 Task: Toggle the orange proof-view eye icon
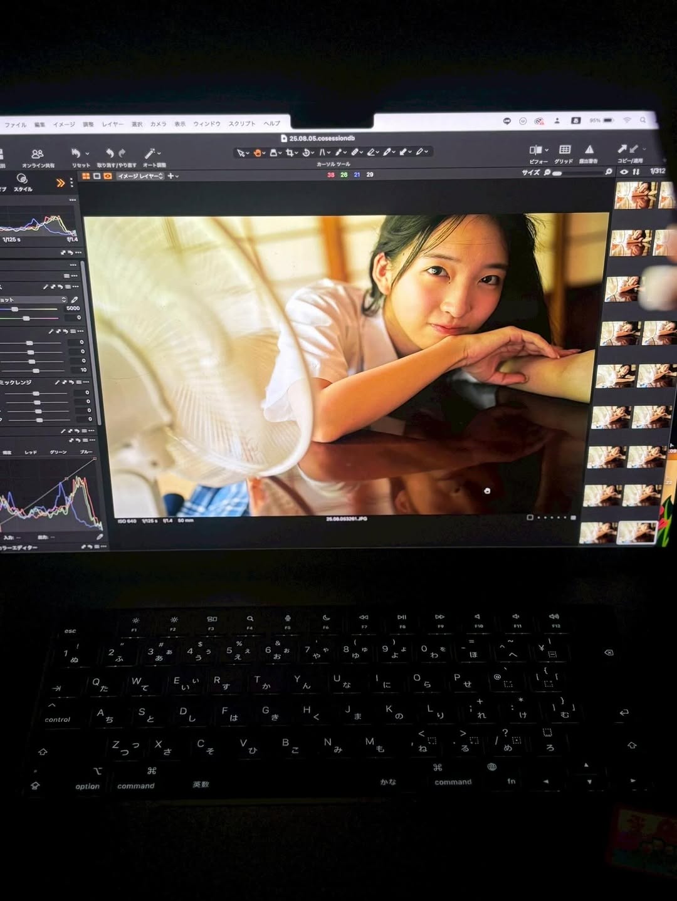pos(108,176)
